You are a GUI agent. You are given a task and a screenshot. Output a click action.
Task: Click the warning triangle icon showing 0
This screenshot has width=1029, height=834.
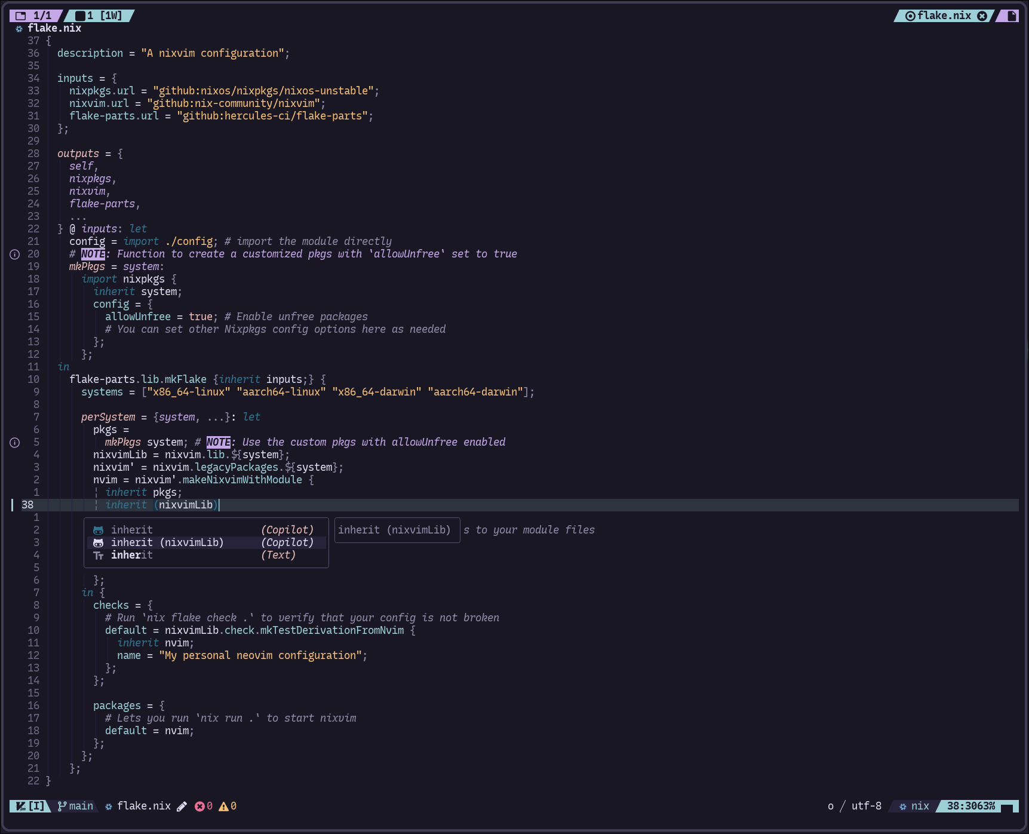(x=223, y=807)
